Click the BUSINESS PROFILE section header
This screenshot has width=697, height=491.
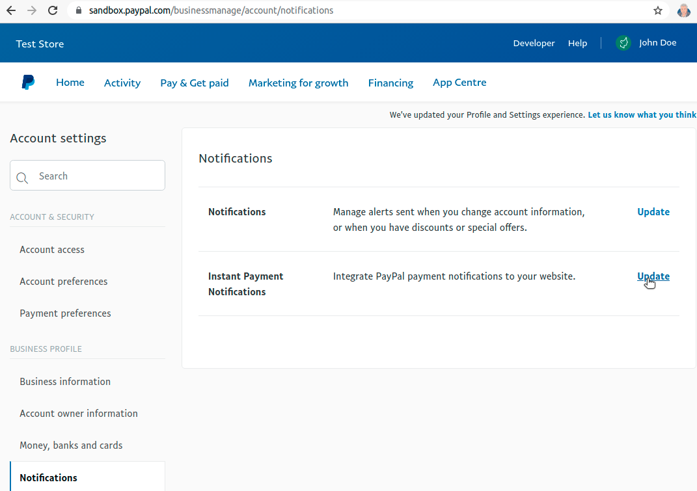pos(46,349)
